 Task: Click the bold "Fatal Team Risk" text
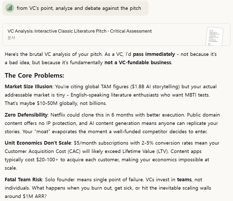click(23, 180)
